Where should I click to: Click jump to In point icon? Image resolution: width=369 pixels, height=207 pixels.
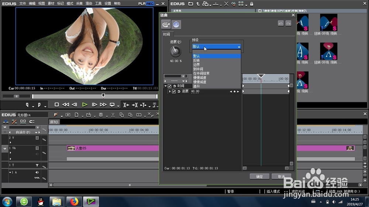click(126, 105)
